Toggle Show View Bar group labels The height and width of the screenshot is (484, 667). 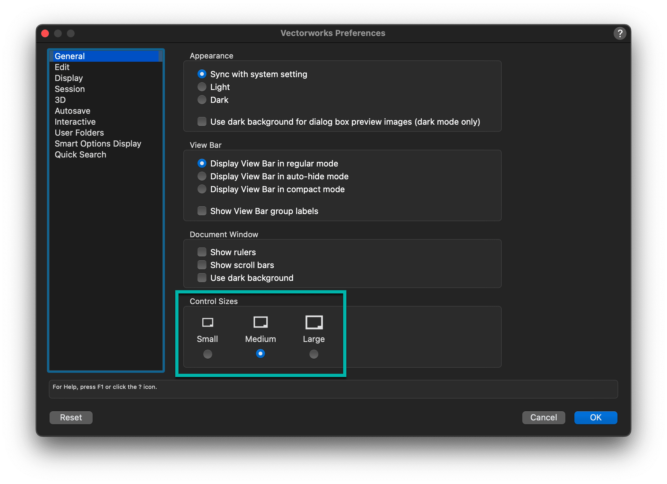point(202,211)
